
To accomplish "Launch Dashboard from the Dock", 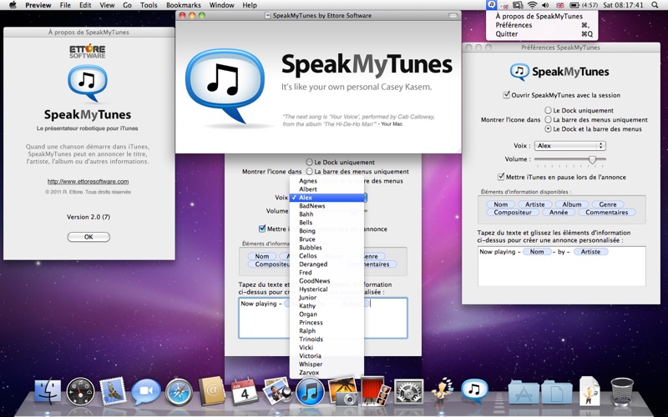I will 80,391.
